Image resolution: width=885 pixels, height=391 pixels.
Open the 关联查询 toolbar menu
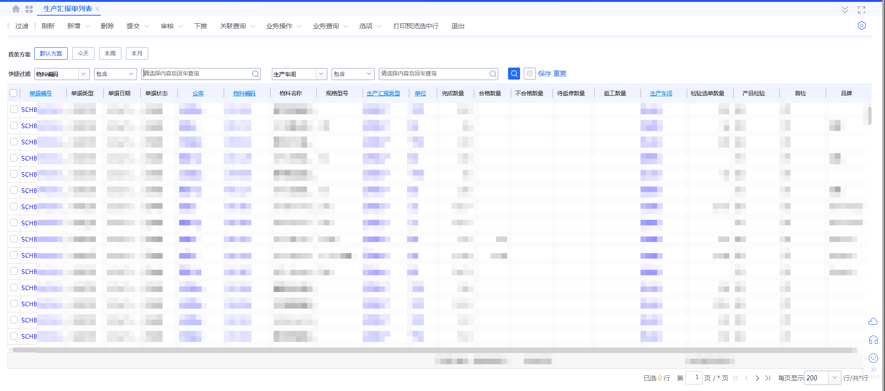[237, 26]
